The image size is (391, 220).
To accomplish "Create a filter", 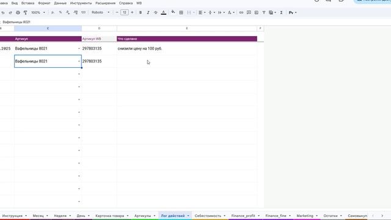I will click(x=264, y=12).
